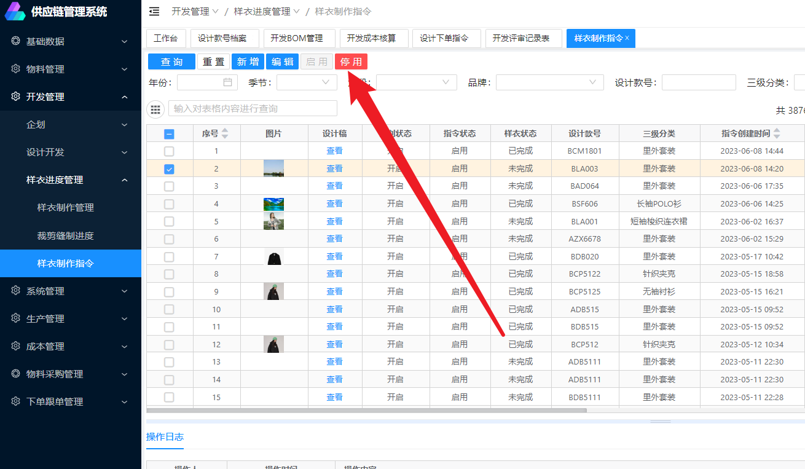Click 查看 link in row 1
The image size is (805, 469).
[334, 151]
